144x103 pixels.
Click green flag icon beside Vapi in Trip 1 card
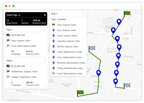pyautogui.click(x=8, y=41)
